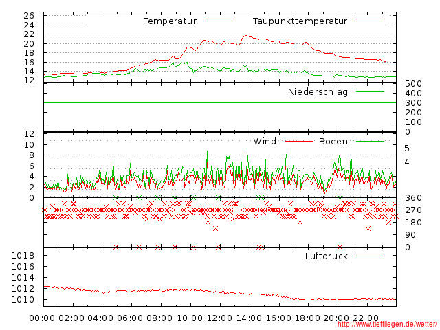The width and height of the screenshot is (440, 330).
Task: Click the 04:00 time axis label
Action: click(x=100, y=318)
